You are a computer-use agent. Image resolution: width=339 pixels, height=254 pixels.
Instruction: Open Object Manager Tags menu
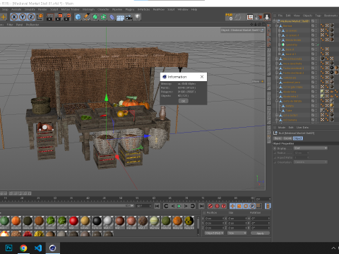tap(318, 16)
